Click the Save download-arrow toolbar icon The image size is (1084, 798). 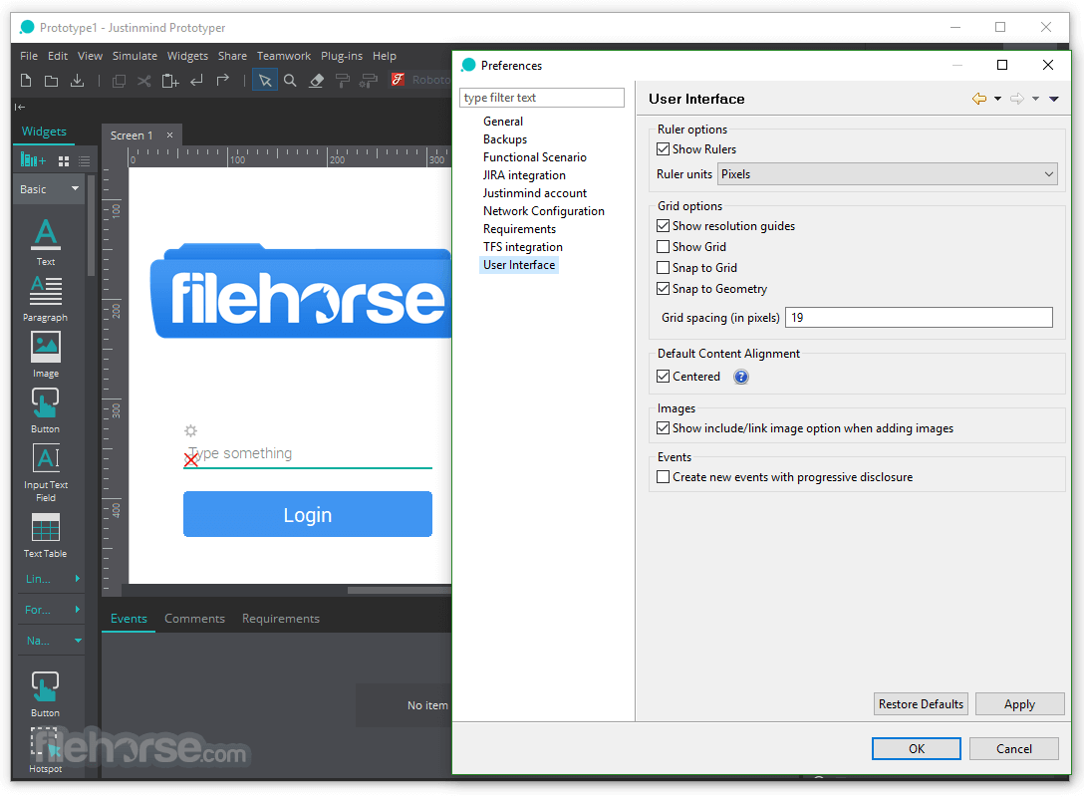78,81
